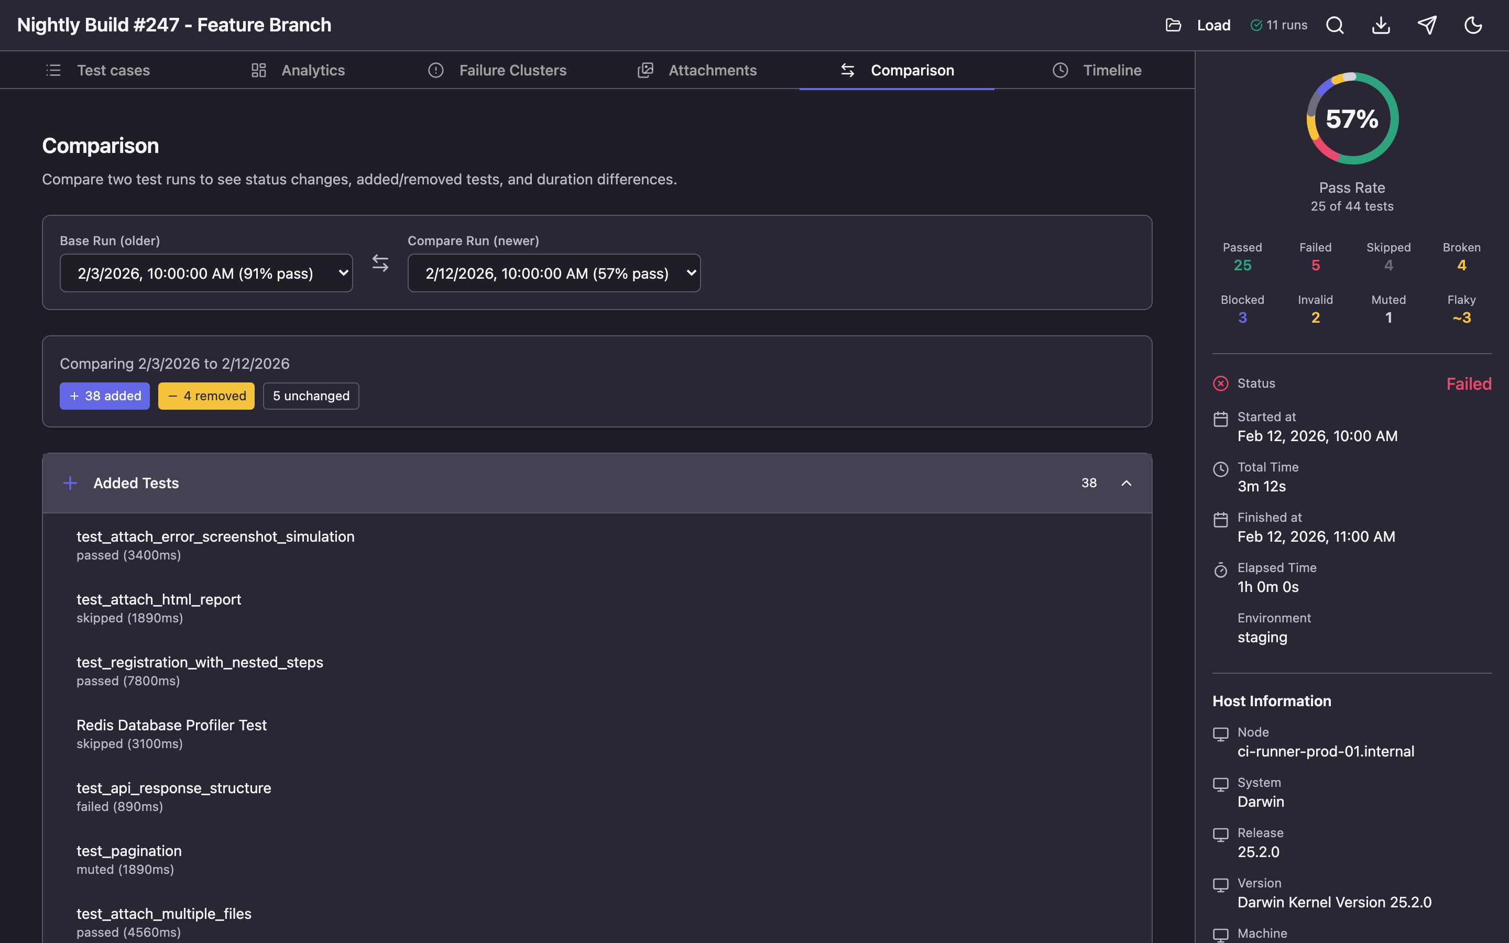Click the plus icon beside Added Tests
This screenshot has width=1509, height=943.
pos(70,482)
